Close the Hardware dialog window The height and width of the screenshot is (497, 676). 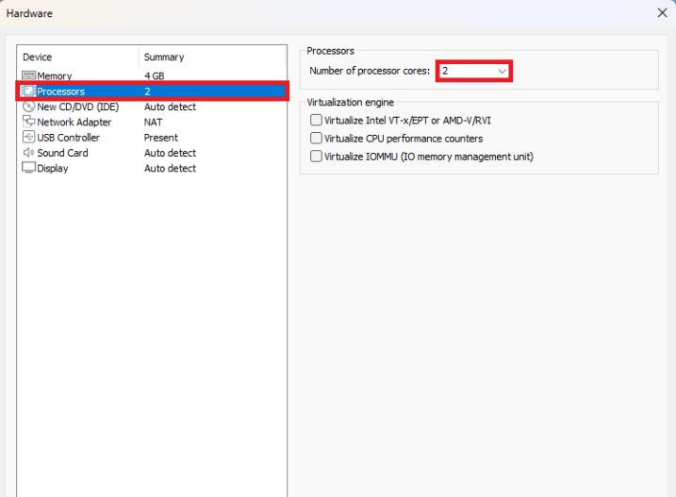(x=662, y=13)
